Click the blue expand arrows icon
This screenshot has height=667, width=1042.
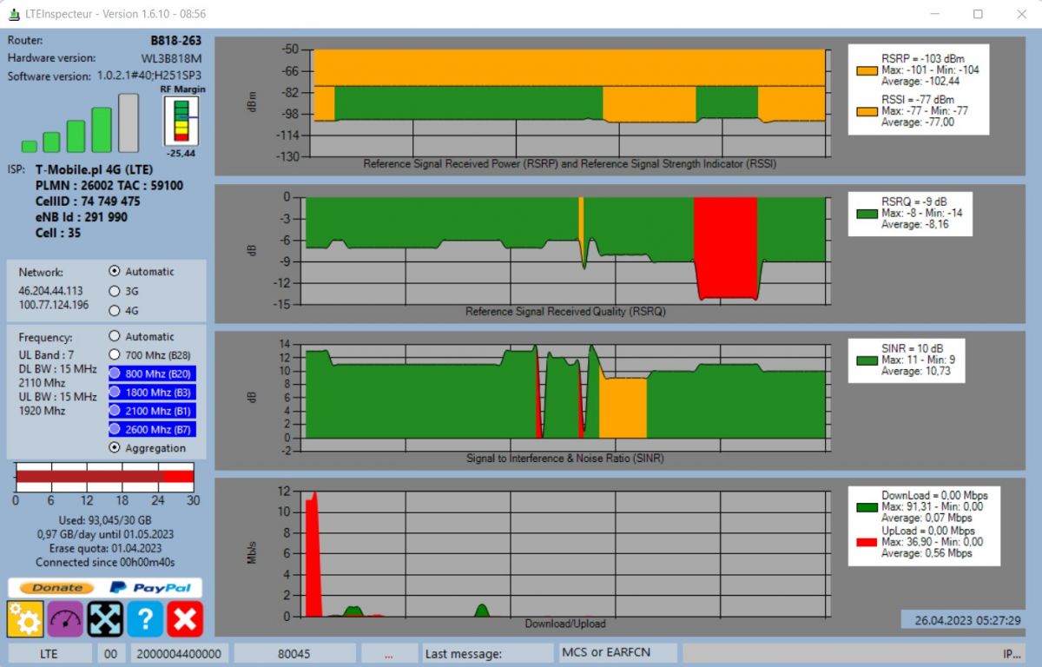click(105, 618)
